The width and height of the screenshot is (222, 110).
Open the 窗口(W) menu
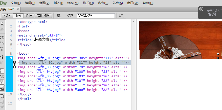coord(133,3)
